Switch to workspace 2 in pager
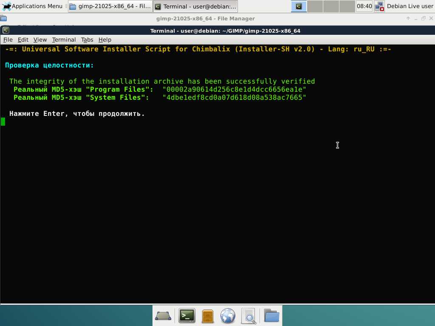The width and height of the screenshot is (435, 326). pyautogui.click(x=315, y=6)
